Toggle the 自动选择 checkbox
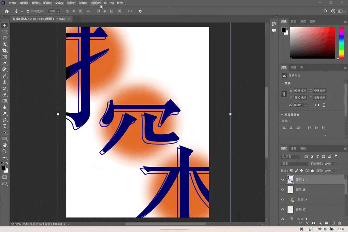Image resolution: width=348 pixels, height=232 pixels. pos(28,11)
